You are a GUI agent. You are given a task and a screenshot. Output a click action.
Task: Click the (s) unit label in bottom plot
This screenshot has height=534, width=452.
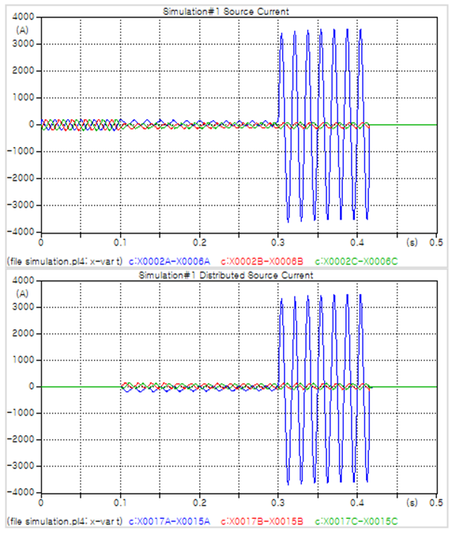pos(412,502)
